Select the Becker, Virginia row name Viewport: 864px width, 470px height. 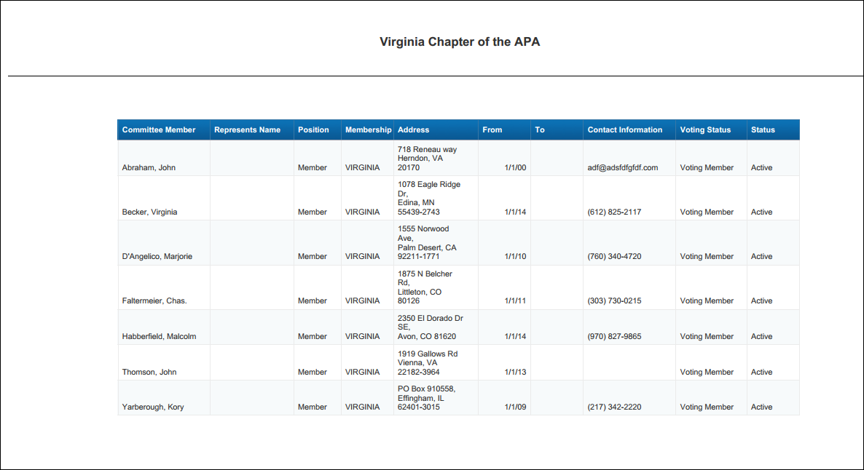pyautogui.click(x=149, y=212)
